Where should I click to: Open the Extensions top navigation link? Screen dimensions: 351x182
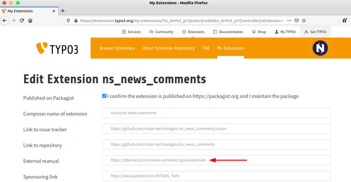click(x=193, y=32)
